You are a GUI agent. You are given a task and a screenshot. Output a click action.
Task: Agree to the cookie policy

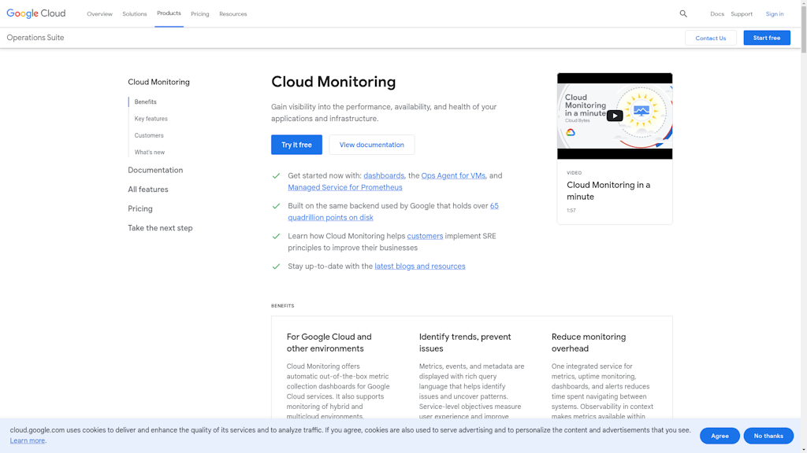pos(720,435)
